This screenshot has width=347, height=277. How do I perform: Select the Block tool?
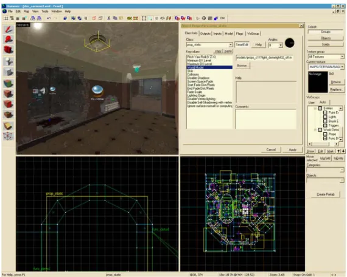point(9,72)
